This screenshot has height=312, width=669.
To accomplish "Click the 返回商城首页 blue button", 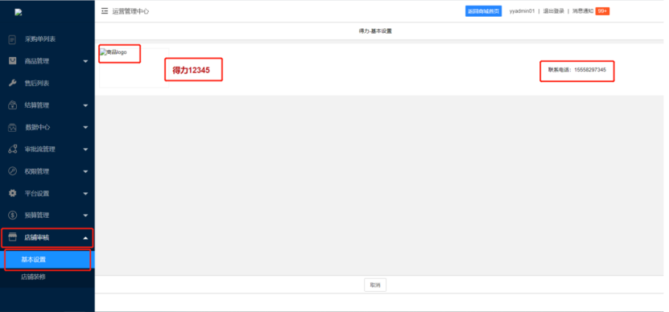I will pos(483,11).
